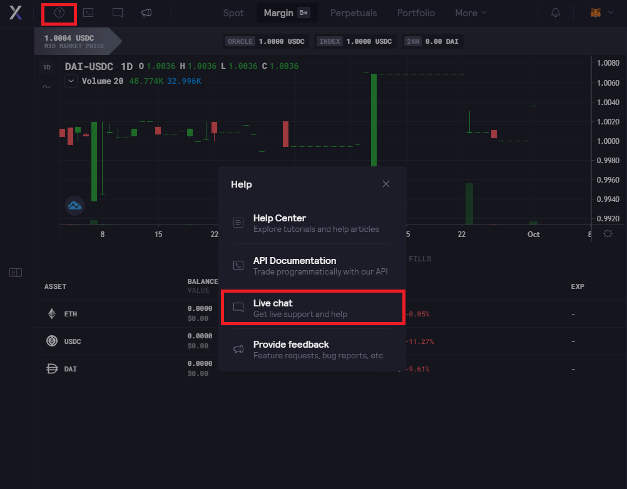Screen dimensions: 627x489
Task: Click the ASSET column header
Action: pyautogui.click(x=55, y=286)
